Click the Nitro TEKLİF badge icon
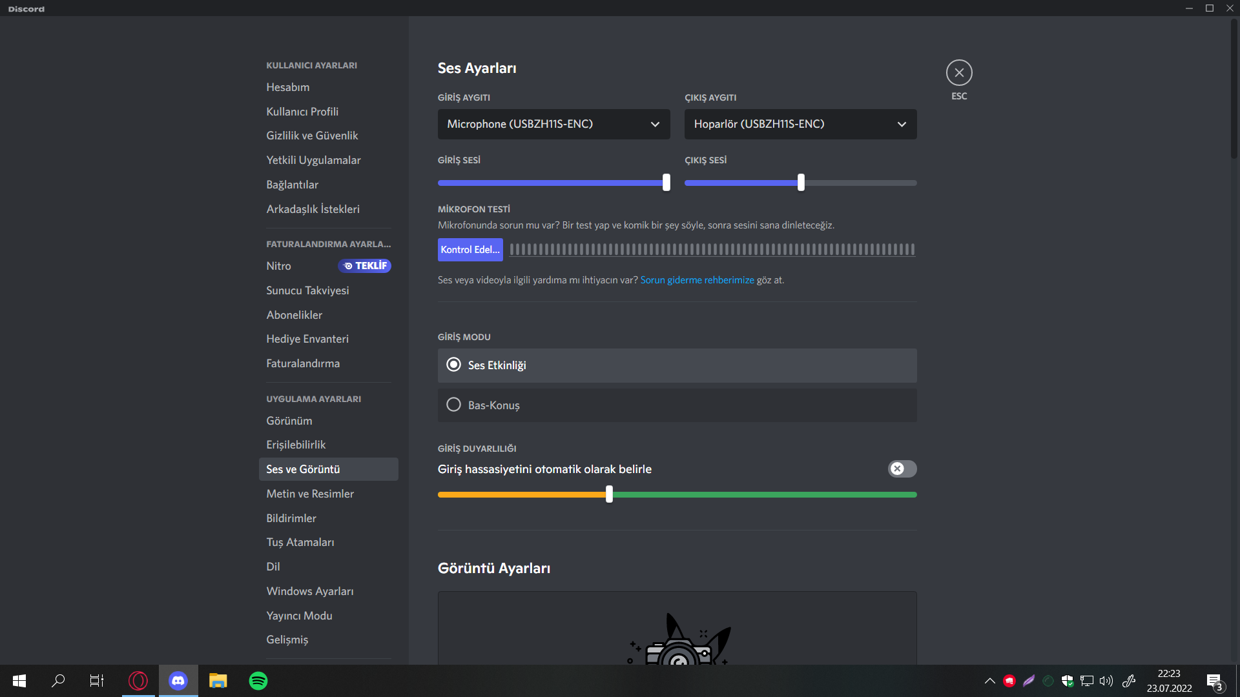 [x=365, y=266]
